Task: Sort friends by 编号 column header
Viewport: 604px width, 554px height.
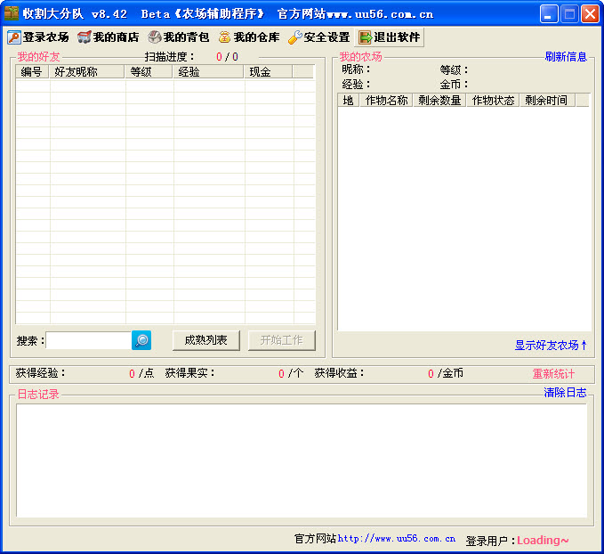Action: click(32, 72)
